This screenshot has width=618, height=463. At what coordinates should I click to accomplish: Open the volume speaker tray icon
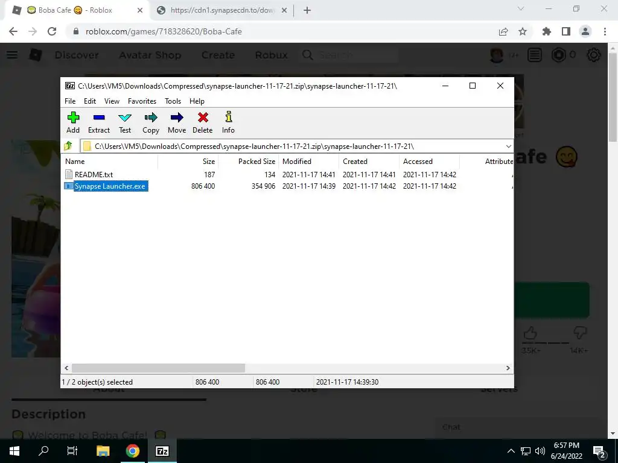click(540, 451)
